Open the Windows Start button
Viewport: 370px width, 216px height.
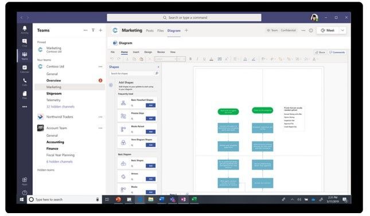point(22,199)
